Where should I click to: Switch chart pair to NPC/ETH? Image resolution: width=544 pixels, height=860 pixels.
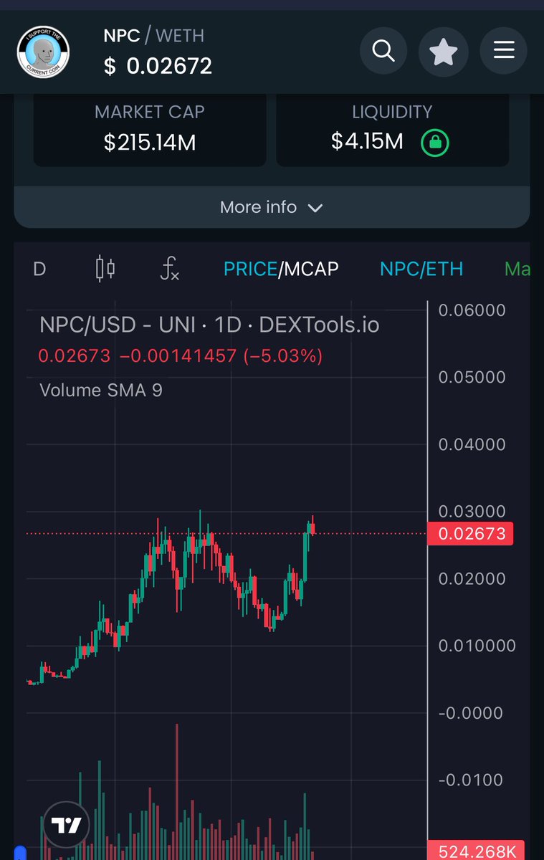[421, 269]
